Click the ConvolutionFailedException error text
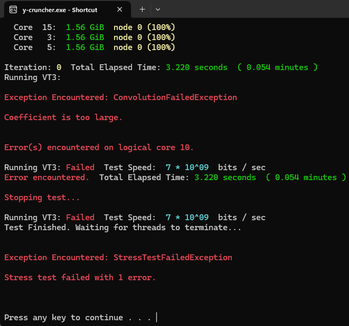The image size is (349, 326). click(175, 97)
